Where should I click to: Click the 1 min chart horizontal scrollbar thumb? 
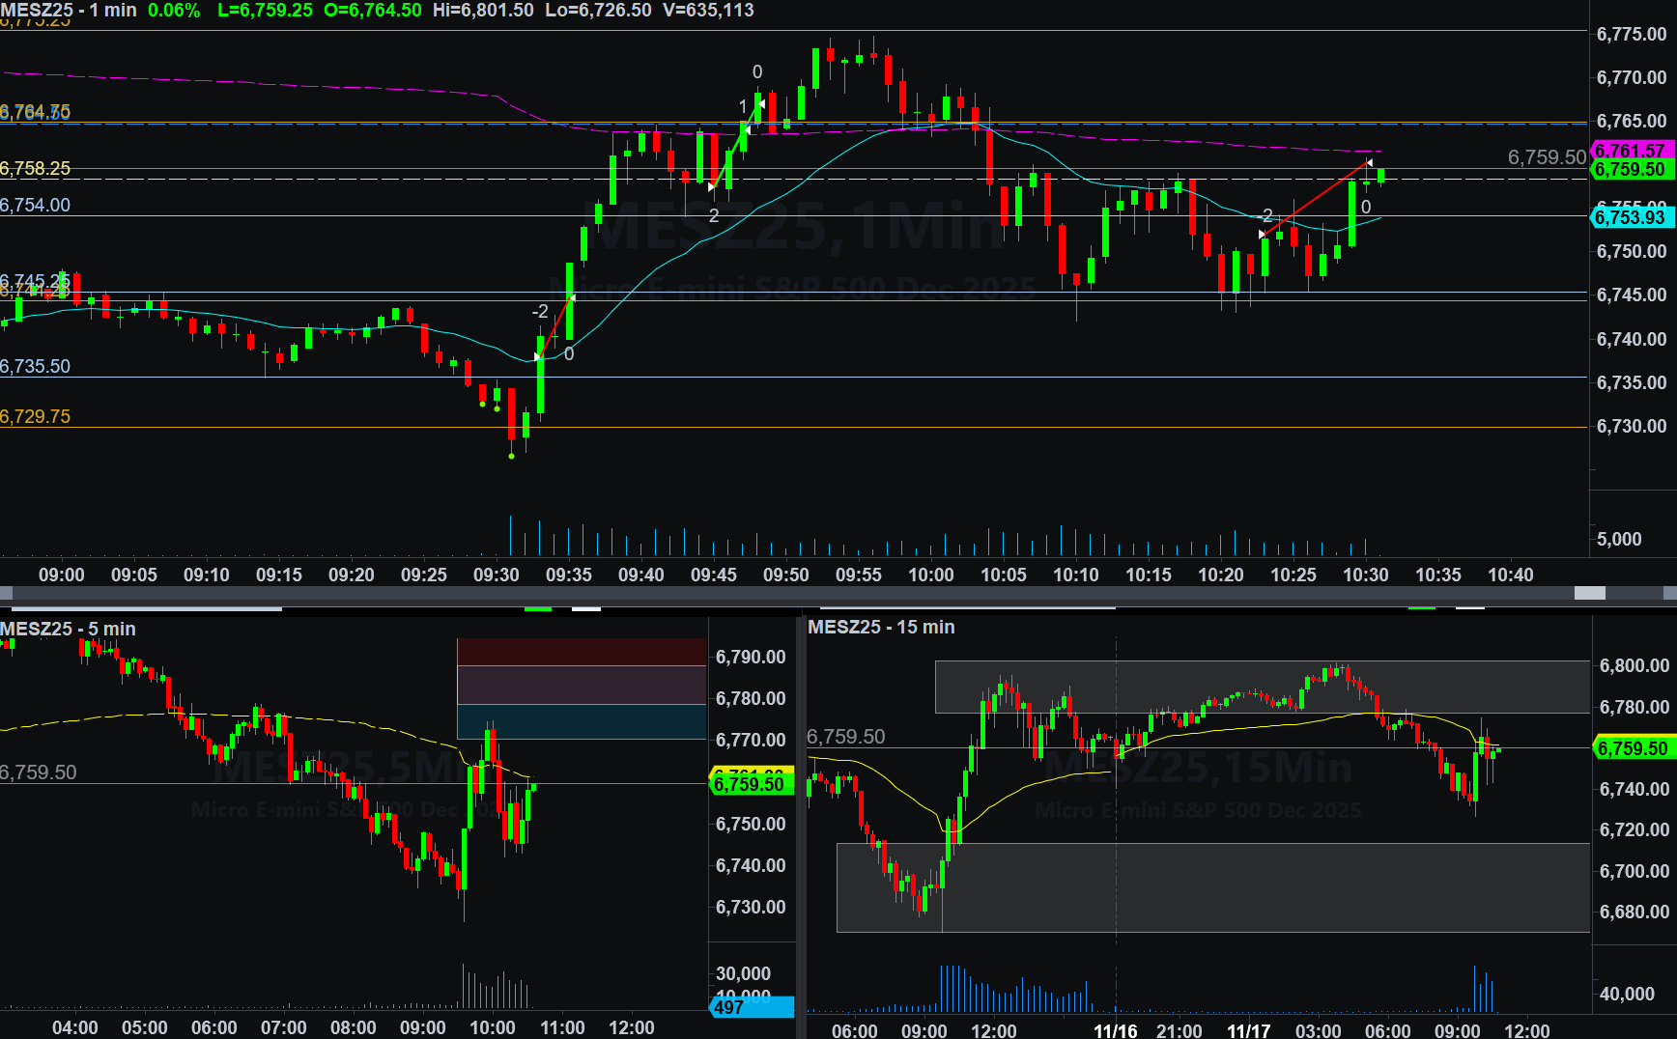point(1589,593)
